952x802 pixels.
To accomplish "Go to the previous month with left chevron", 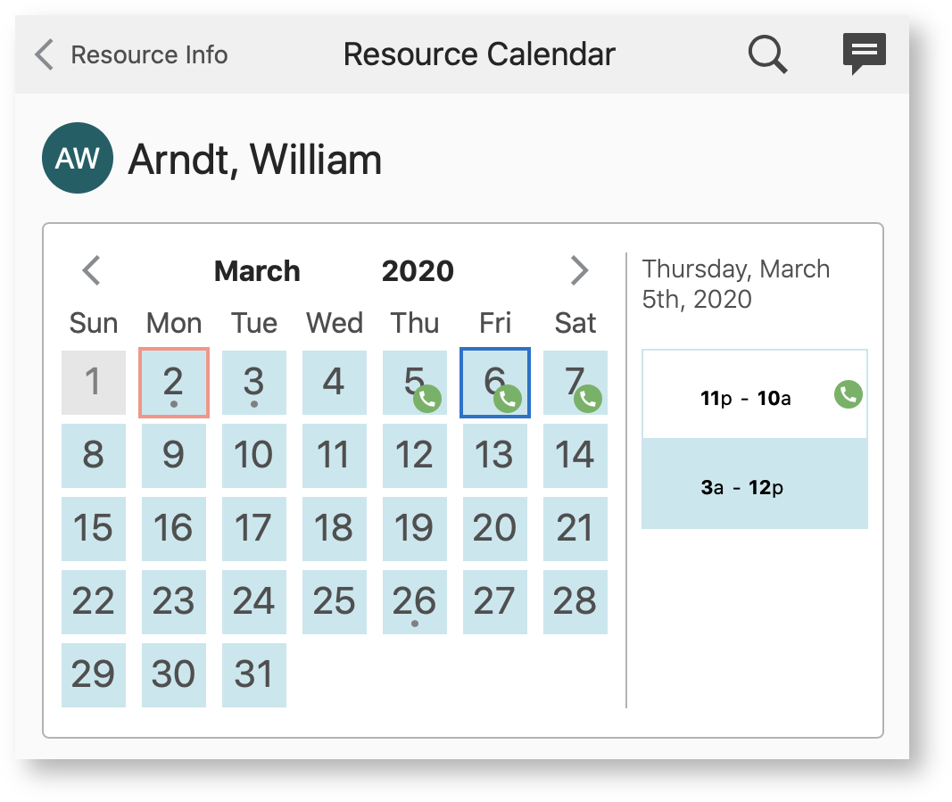I will [x=90, y=270].
